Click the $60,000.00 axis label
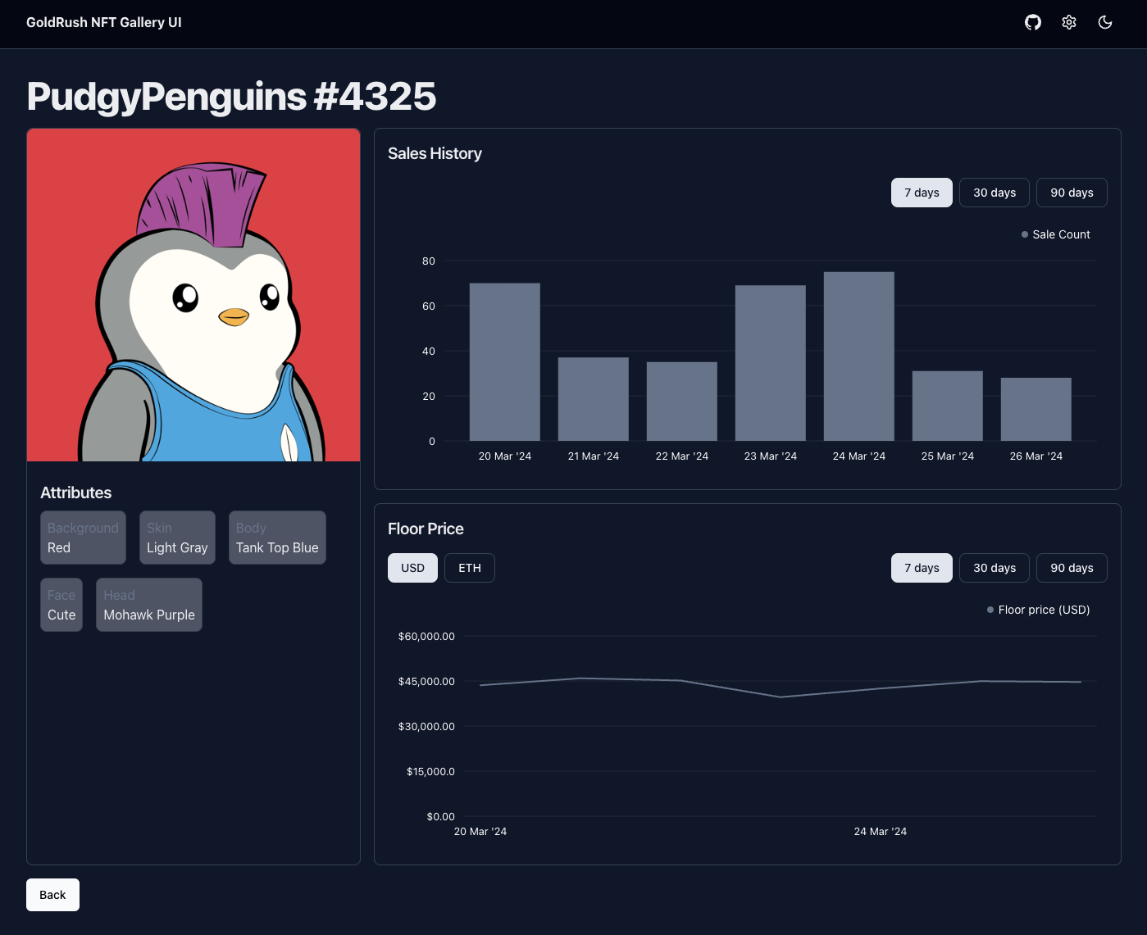Image resolution: width=1147 pixels, height=935 pixels. click(x=426, y=636)
